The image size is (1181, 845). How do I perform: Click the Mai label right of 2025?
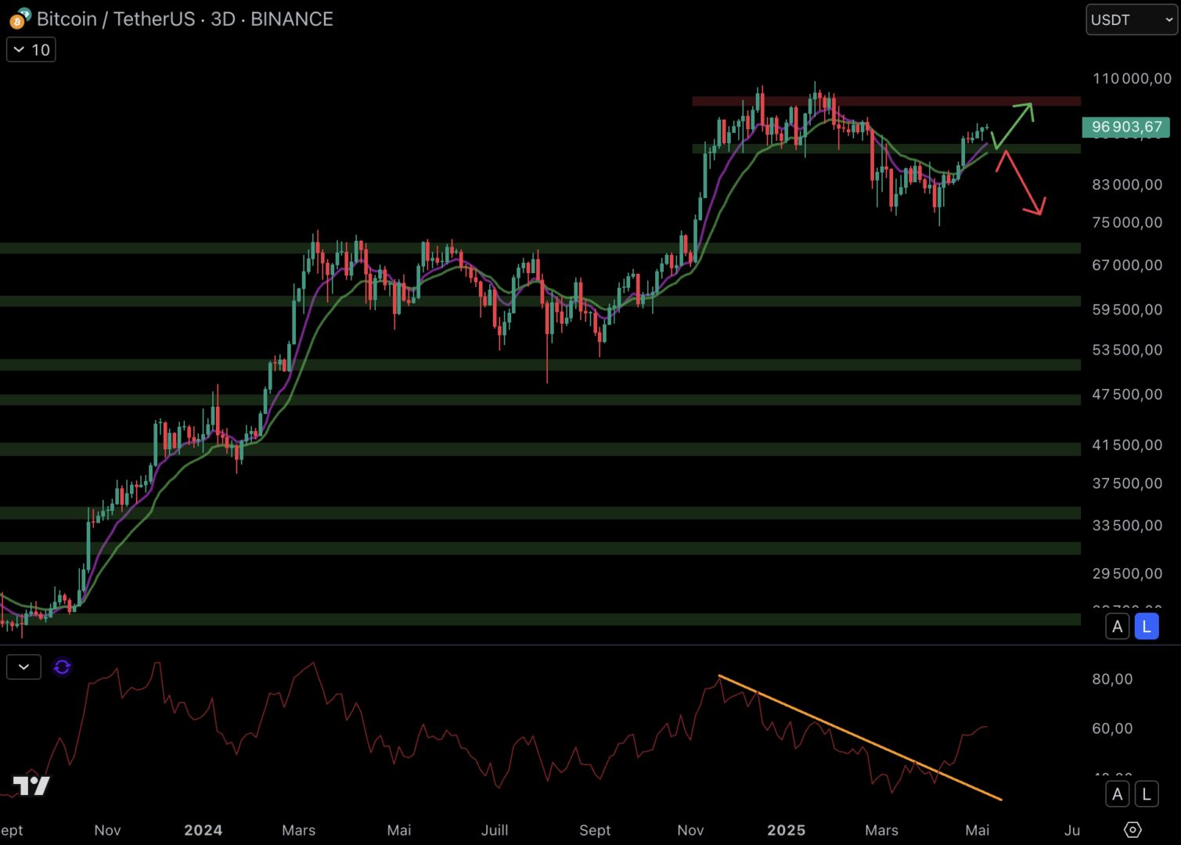978,830
